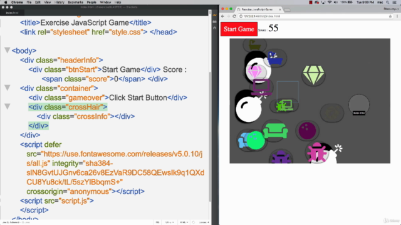Open the UTF-8 encoding dropdown
The width and height of the screenshot is (401, 225).
169,222
